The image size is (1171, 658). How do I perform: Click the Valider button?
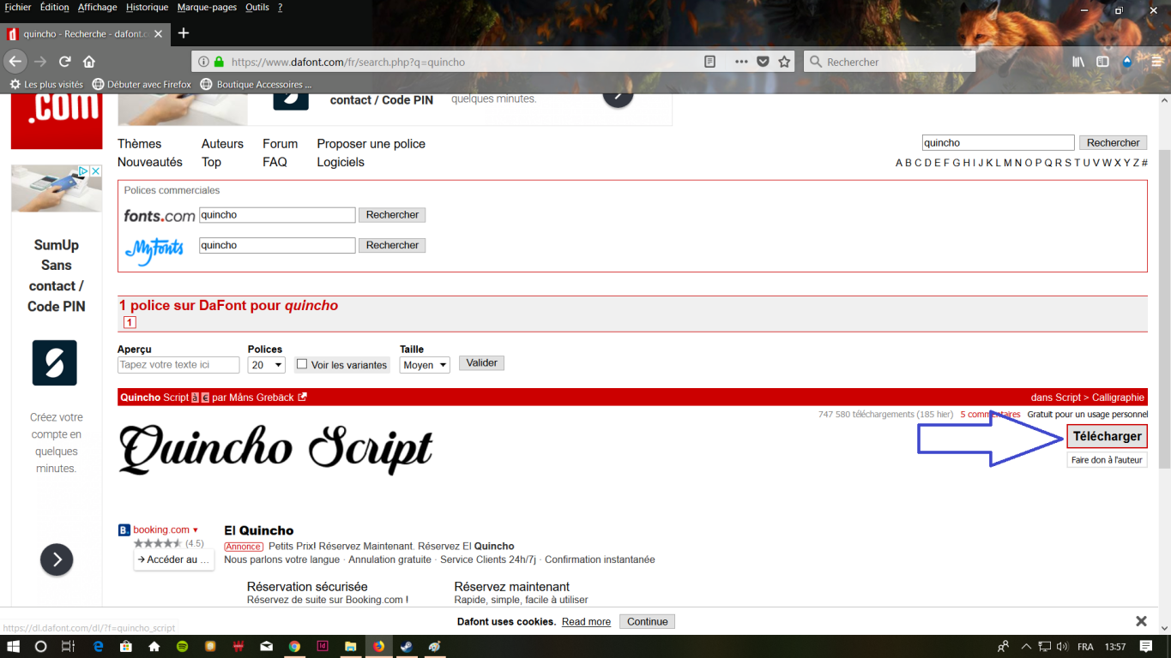click(481, 363)
